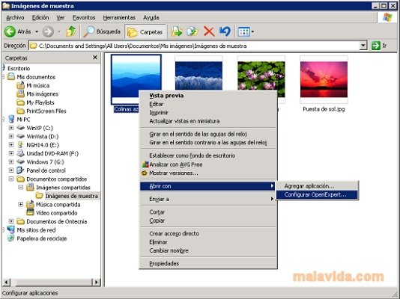Collapse the Documentos compartidos node

(11, 179)
